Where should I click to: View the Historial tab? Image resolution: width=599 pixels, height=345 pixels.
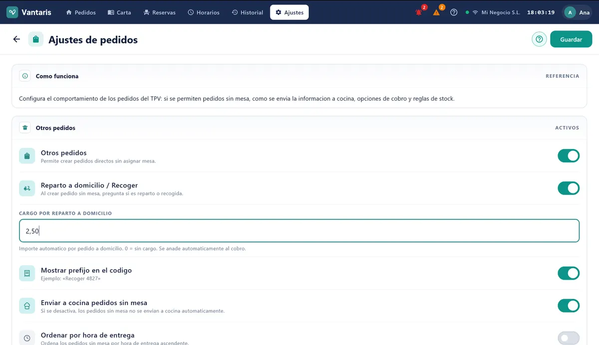pos(248,12)
